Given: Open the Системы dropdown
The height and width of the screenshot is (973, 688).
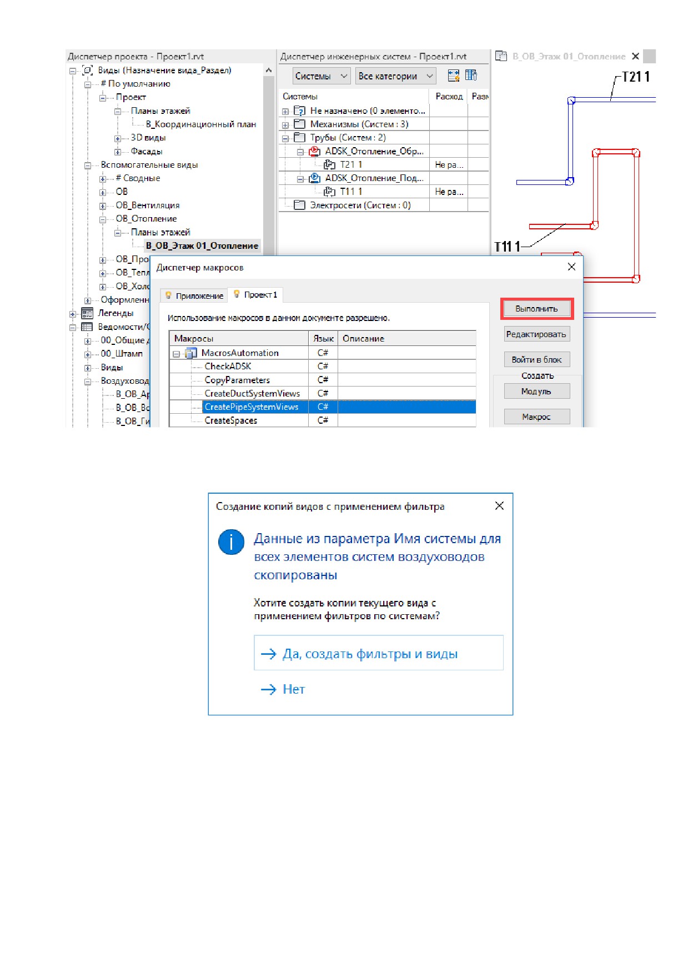Looking at the screenshot, I should coord(322,76).
